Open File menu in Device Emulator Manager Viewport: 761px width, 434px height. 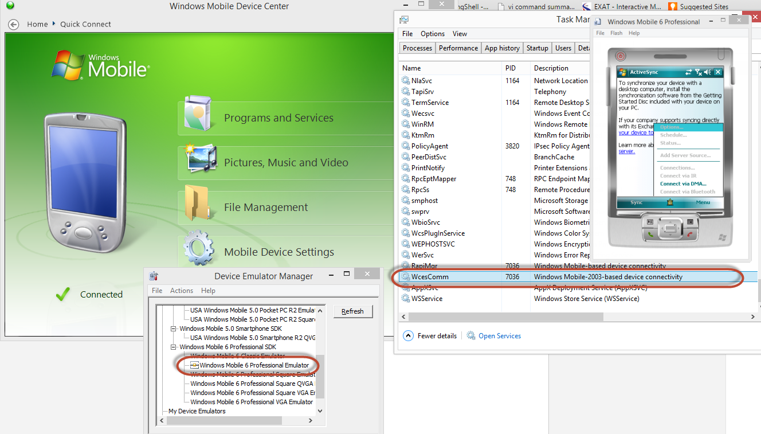click(157, 291)
